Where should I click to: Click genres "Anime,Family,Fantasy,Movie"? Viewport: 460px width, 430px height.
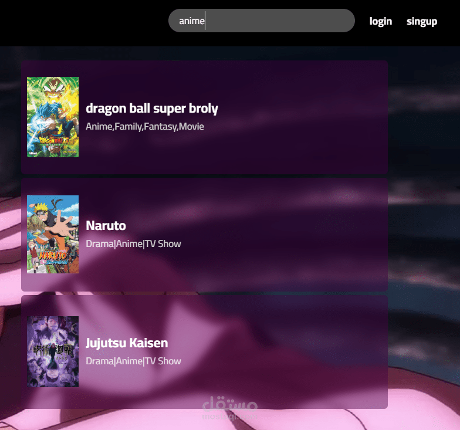(145, 127)
